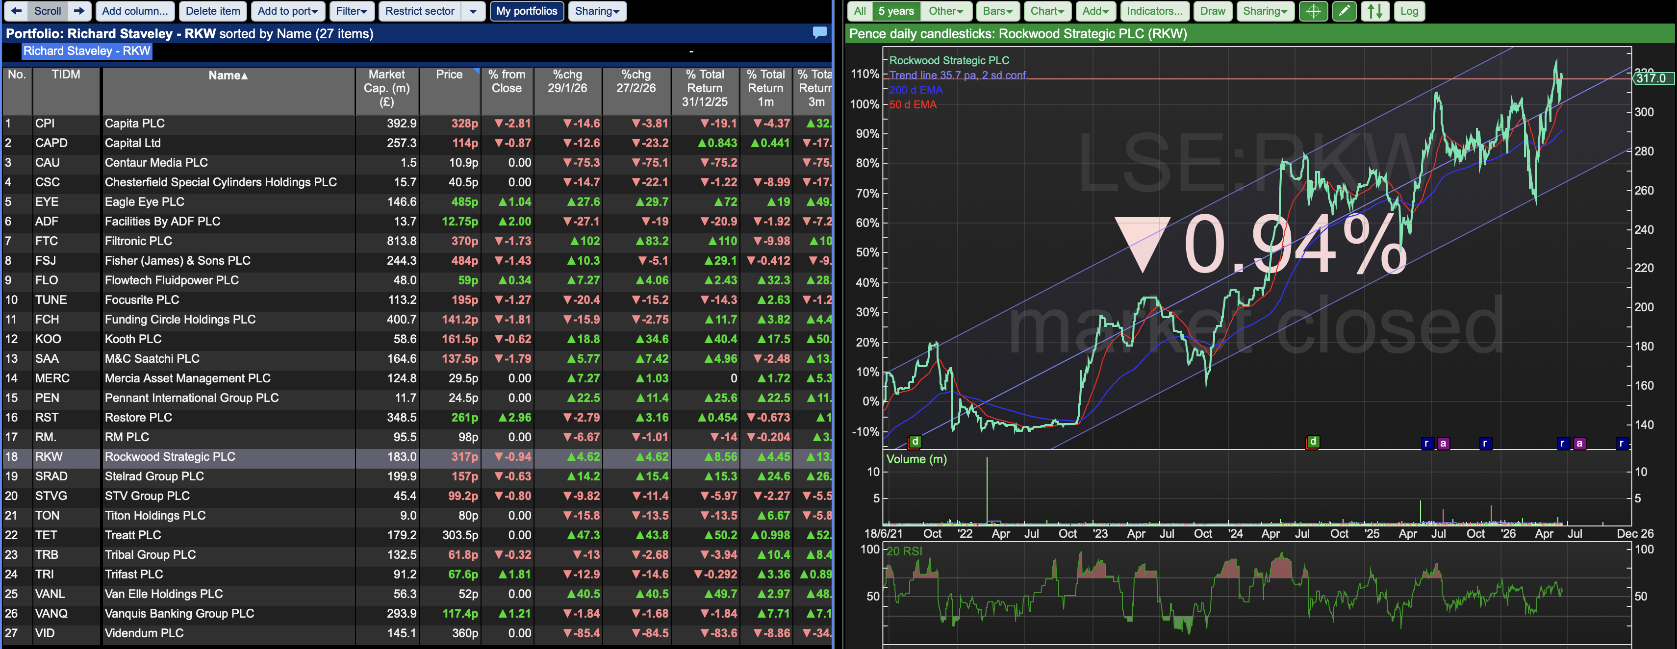1677x649 pixels.
Task: Select the 5 years time range
Action: [896, 11]
